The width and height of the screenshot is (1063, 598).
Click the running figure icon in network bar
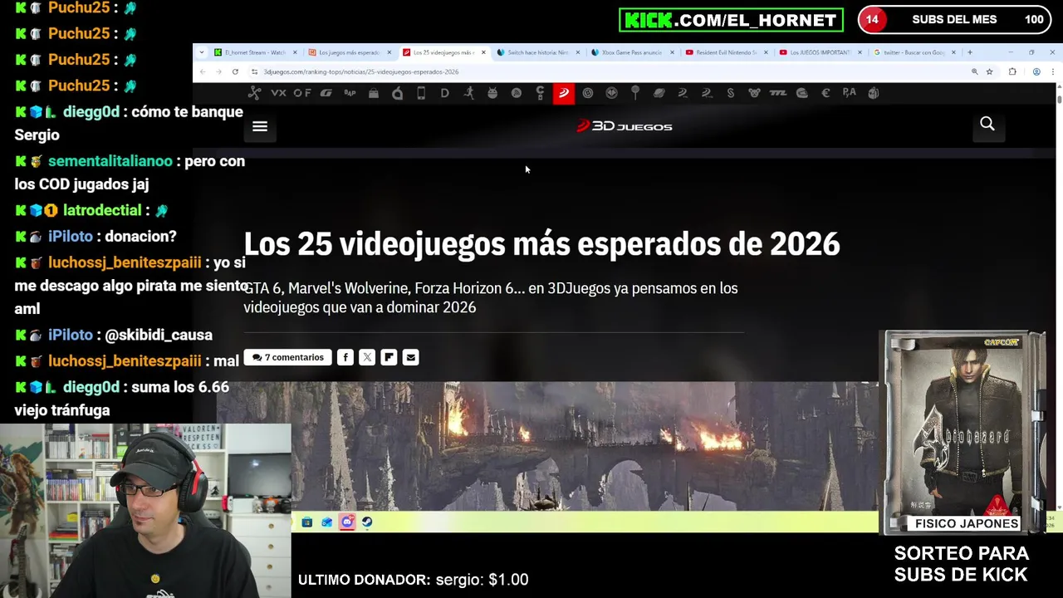(x=469, y=93)
